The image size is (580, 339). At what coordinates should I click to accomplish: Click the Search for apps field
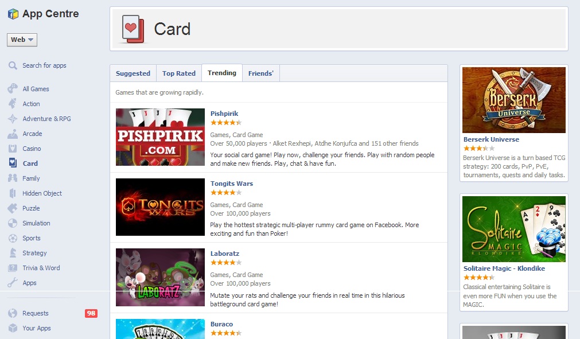click(x=44, y=65)
